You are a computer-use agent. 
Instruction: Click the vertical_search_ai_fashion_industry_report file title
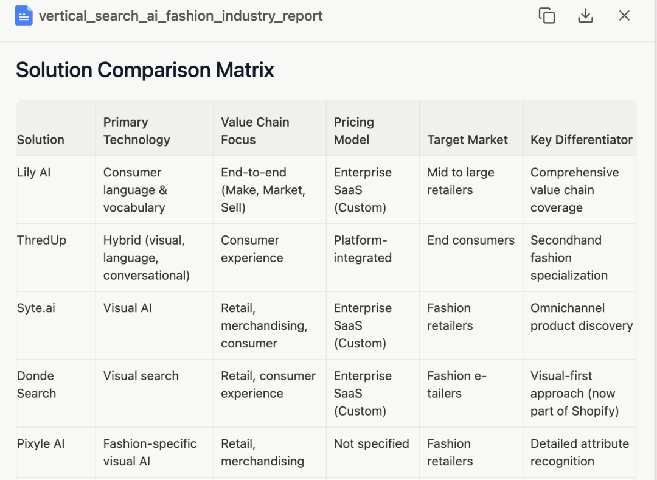click(181, 16)
